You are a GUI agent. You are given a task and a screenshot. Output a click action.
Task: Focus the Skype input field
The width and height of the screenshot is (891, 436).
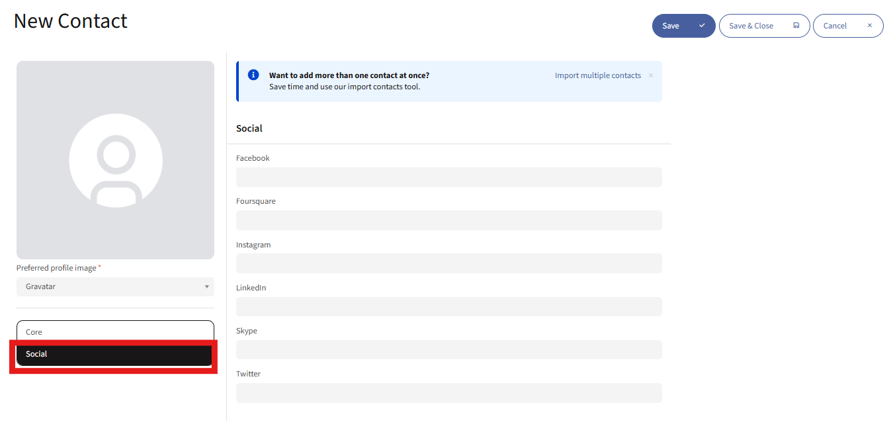pos(448,350)
